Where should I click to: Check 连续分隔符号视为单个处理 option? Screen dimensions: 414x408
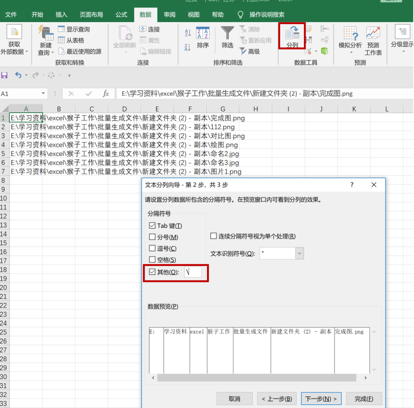coord(214,236)
